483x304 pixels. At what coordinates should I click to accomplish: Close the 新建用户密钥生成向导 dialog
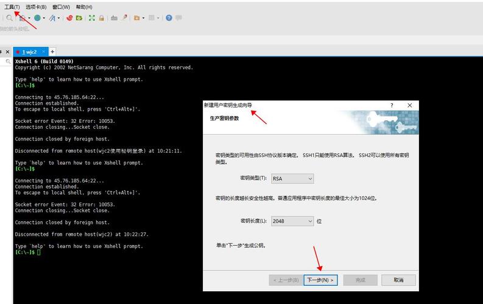(410, 105)
